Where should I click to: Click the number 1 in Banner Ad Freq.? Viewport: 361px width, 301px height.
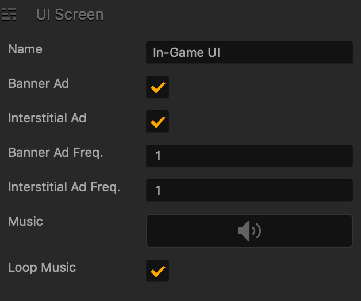click(158, 156)
